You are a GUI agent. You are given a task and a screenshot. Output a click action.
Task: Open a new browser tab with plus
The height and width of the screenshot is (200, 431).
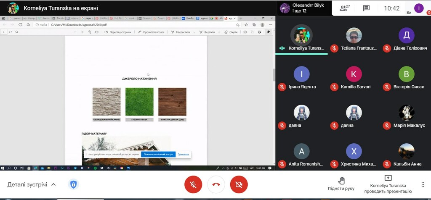click(x=241, y=18)
